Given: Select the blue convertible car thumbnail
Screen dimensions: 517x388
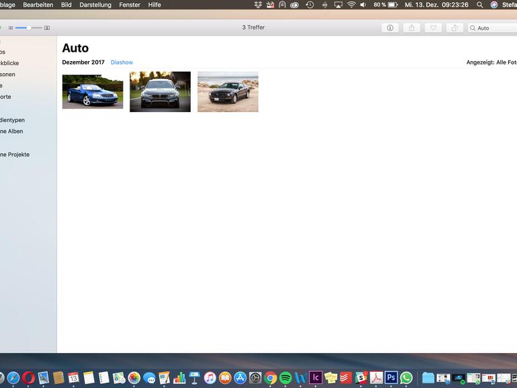Looking at the screenshot, I should pos(93,91).
